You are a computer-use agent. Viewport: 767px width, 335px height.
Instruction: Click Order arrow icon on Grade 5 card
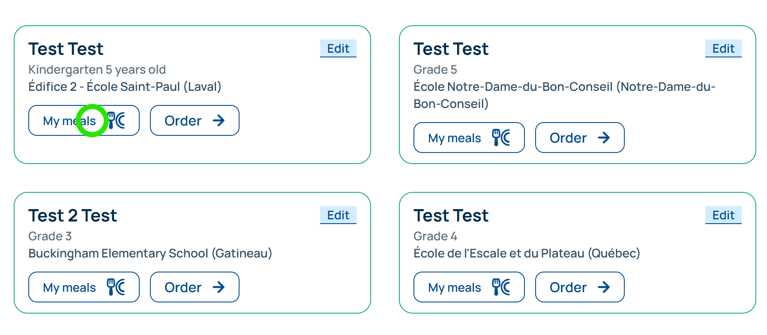pos(604,138)
